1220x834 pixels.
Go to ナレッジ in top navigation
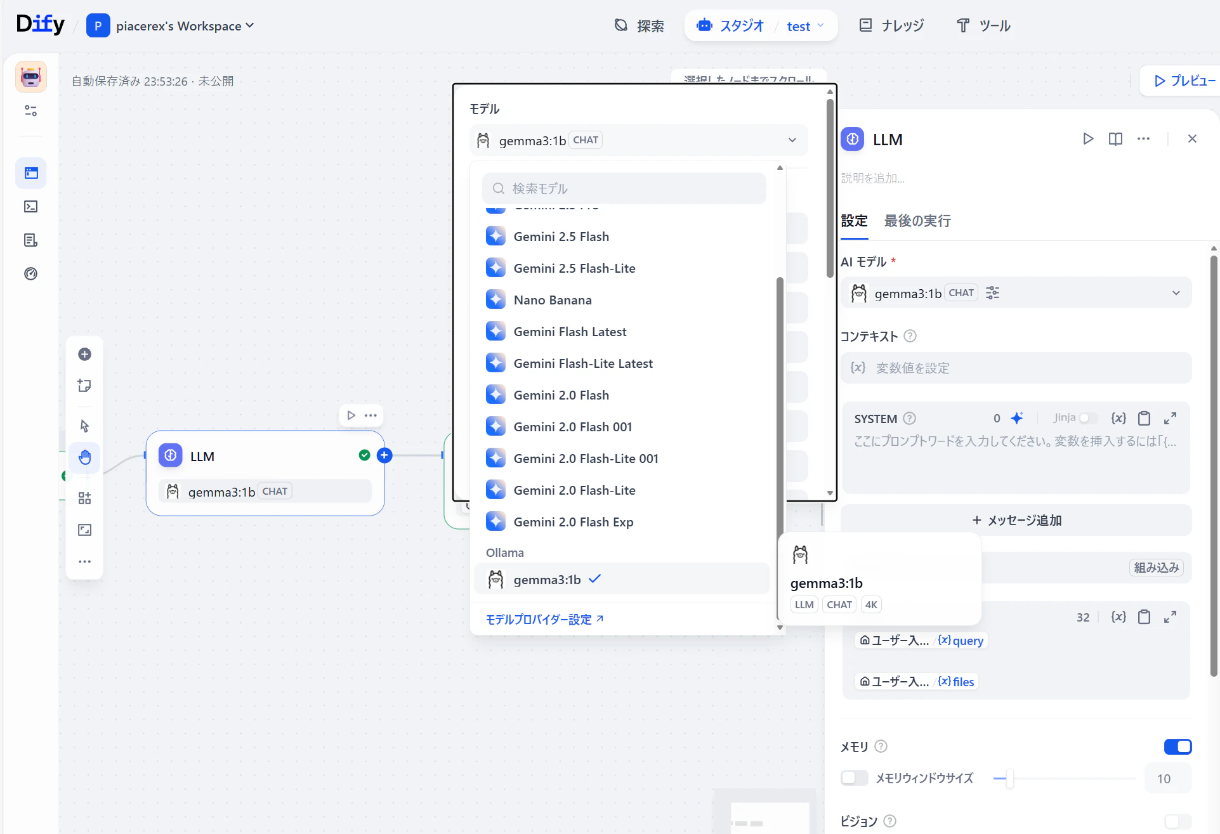tap(891, 26)
